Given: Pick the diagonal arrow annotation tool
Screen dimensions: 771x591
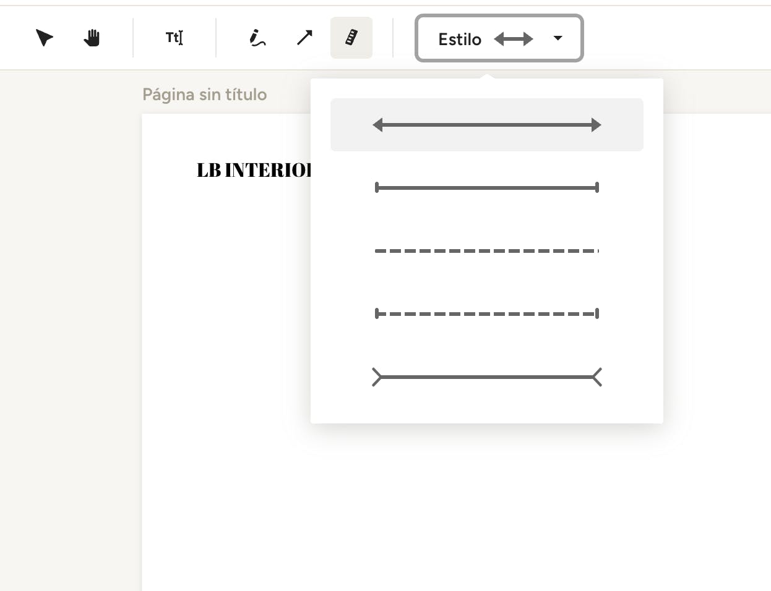Looking at the screenshot, I should tap(304, 38).
